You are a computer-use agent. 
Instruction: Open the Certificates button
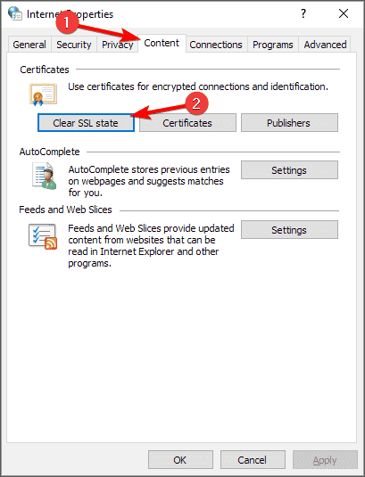[x=187, y=123]
